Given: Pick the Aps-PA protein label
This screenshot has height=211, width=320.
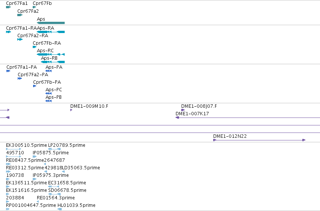Looking at the screenshot, I should pyautogui.click(x=54, y=67).
